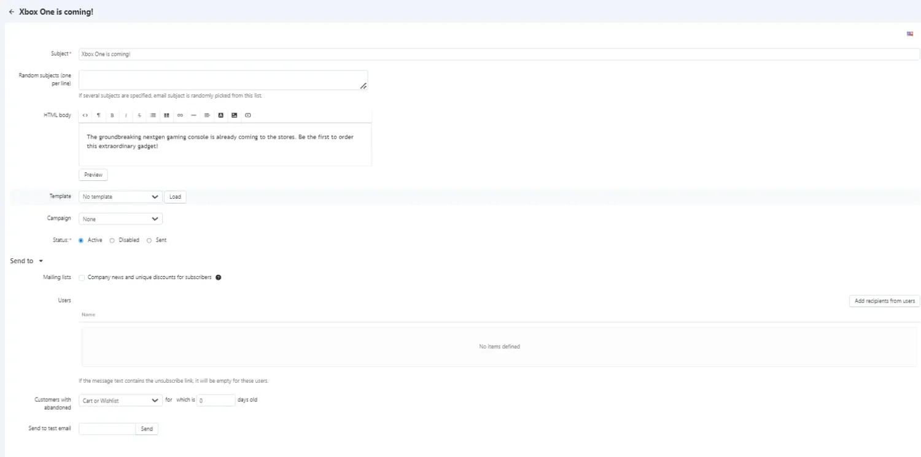The height and width of the screenshot is (457, 921).
Task: Insert horizontal line in HTML body
Action: [193, 115]
